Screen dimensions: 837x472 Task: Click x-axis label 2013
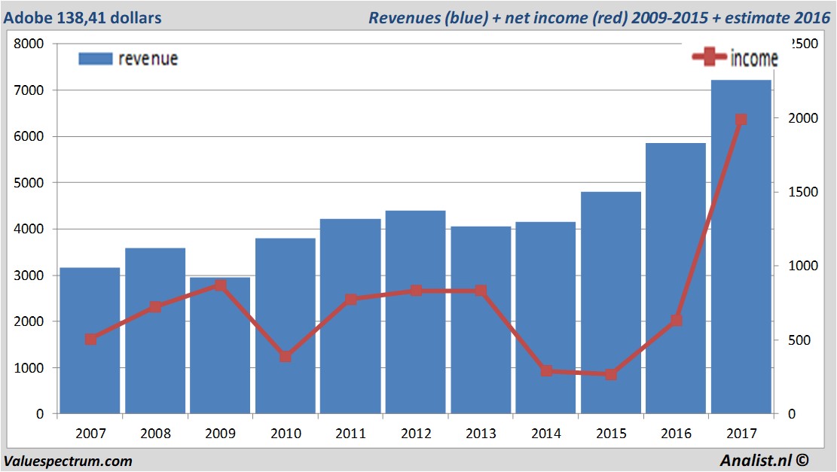pos(481,433)
